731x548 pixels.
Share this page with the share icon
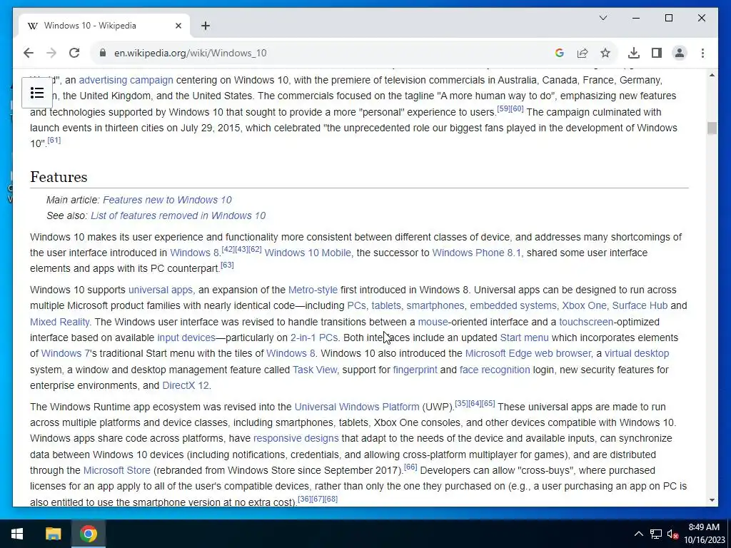point(583,53)
